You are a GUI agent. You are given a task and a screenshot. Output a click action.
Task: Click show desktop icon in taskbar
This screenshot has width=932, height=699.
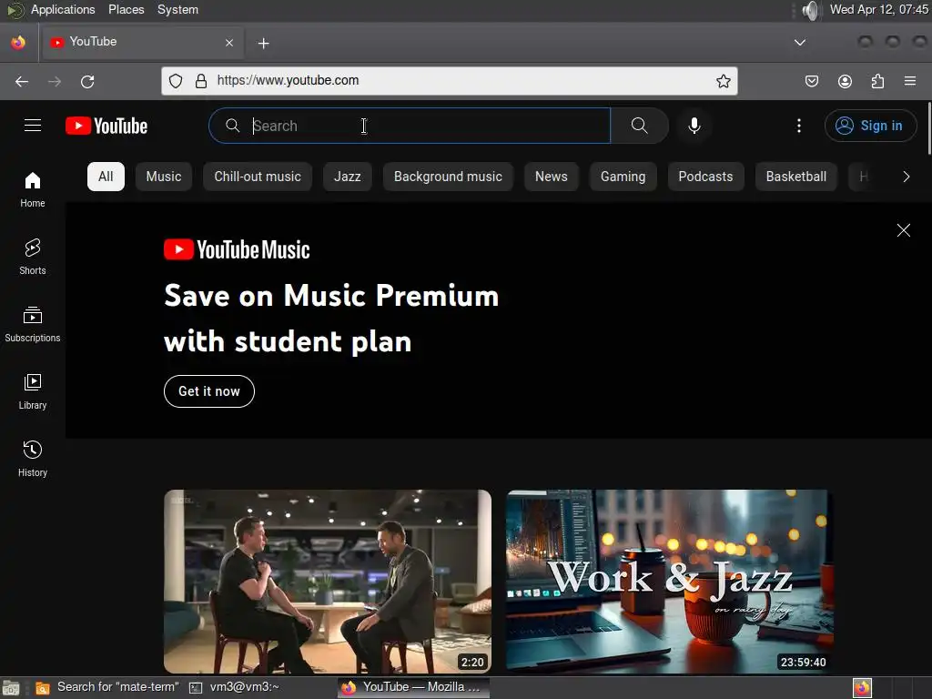point(11,688)
